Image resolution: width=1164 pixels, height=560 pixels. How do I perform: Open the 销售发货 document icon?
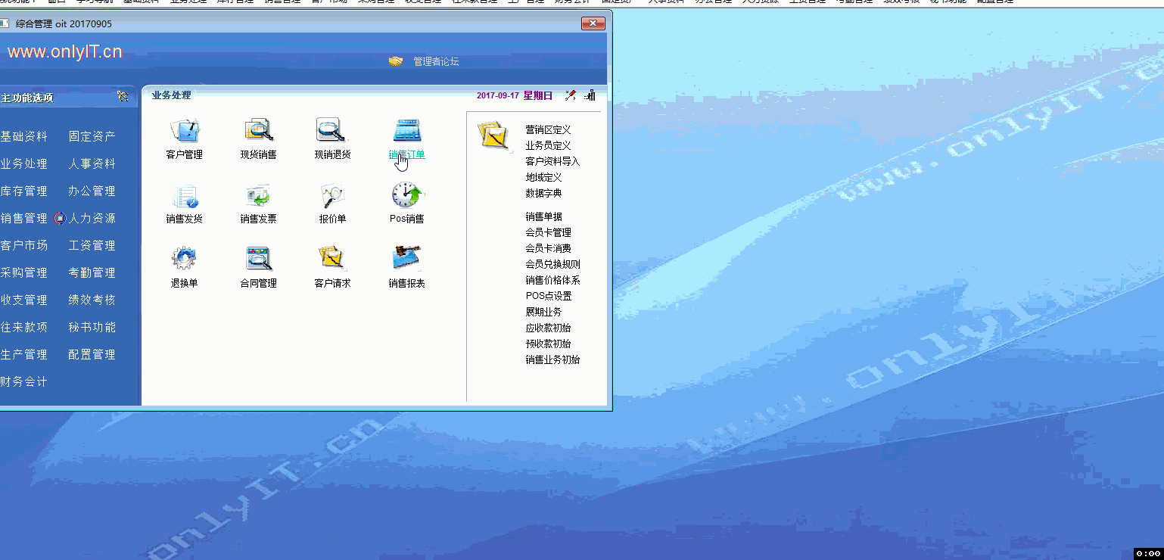184,196
